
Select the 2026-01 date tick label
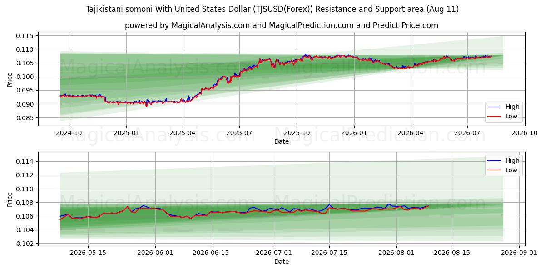[x=354, y=133]
